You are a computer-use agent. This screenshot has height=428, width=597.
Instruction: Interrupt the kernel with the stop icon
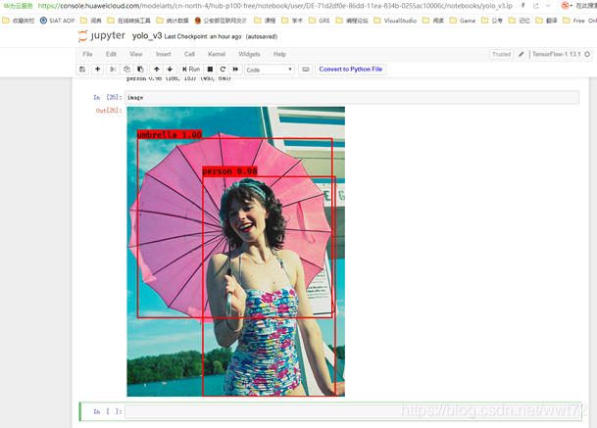click(210, 70)
